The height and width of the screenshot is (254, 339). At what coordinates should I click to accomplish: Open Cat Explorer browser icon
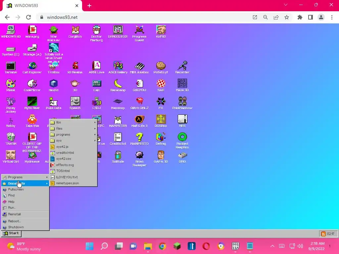point(32,68)
